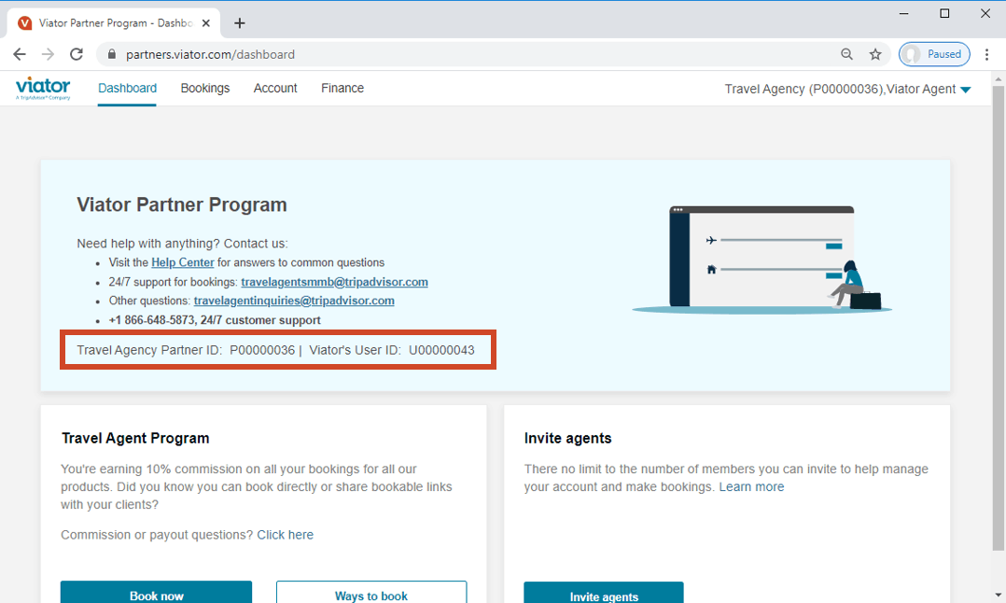Open the Dashboard tab
Image resolution: width=1006 pixels, height=603 pixels.
(x=127, y=89)
